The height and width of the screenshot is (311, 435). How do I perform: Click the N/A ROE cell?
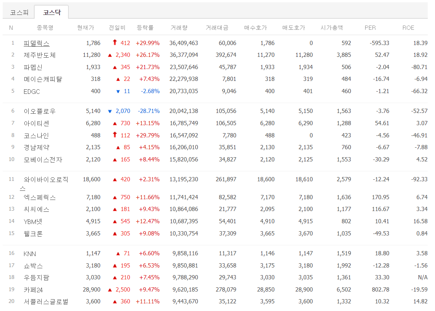click(422, 277)
